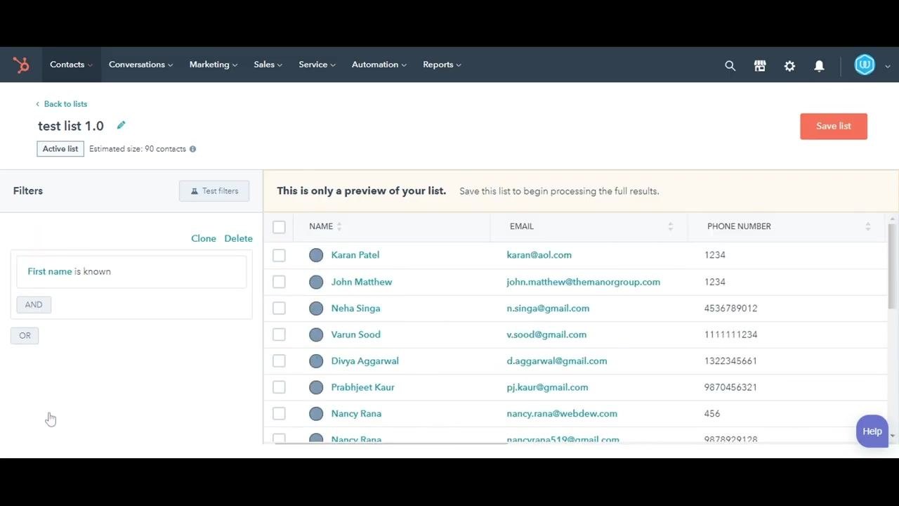Tick the select-all header checkbox
This screenshot has height=506, width=899.
[x=279, y=227]
